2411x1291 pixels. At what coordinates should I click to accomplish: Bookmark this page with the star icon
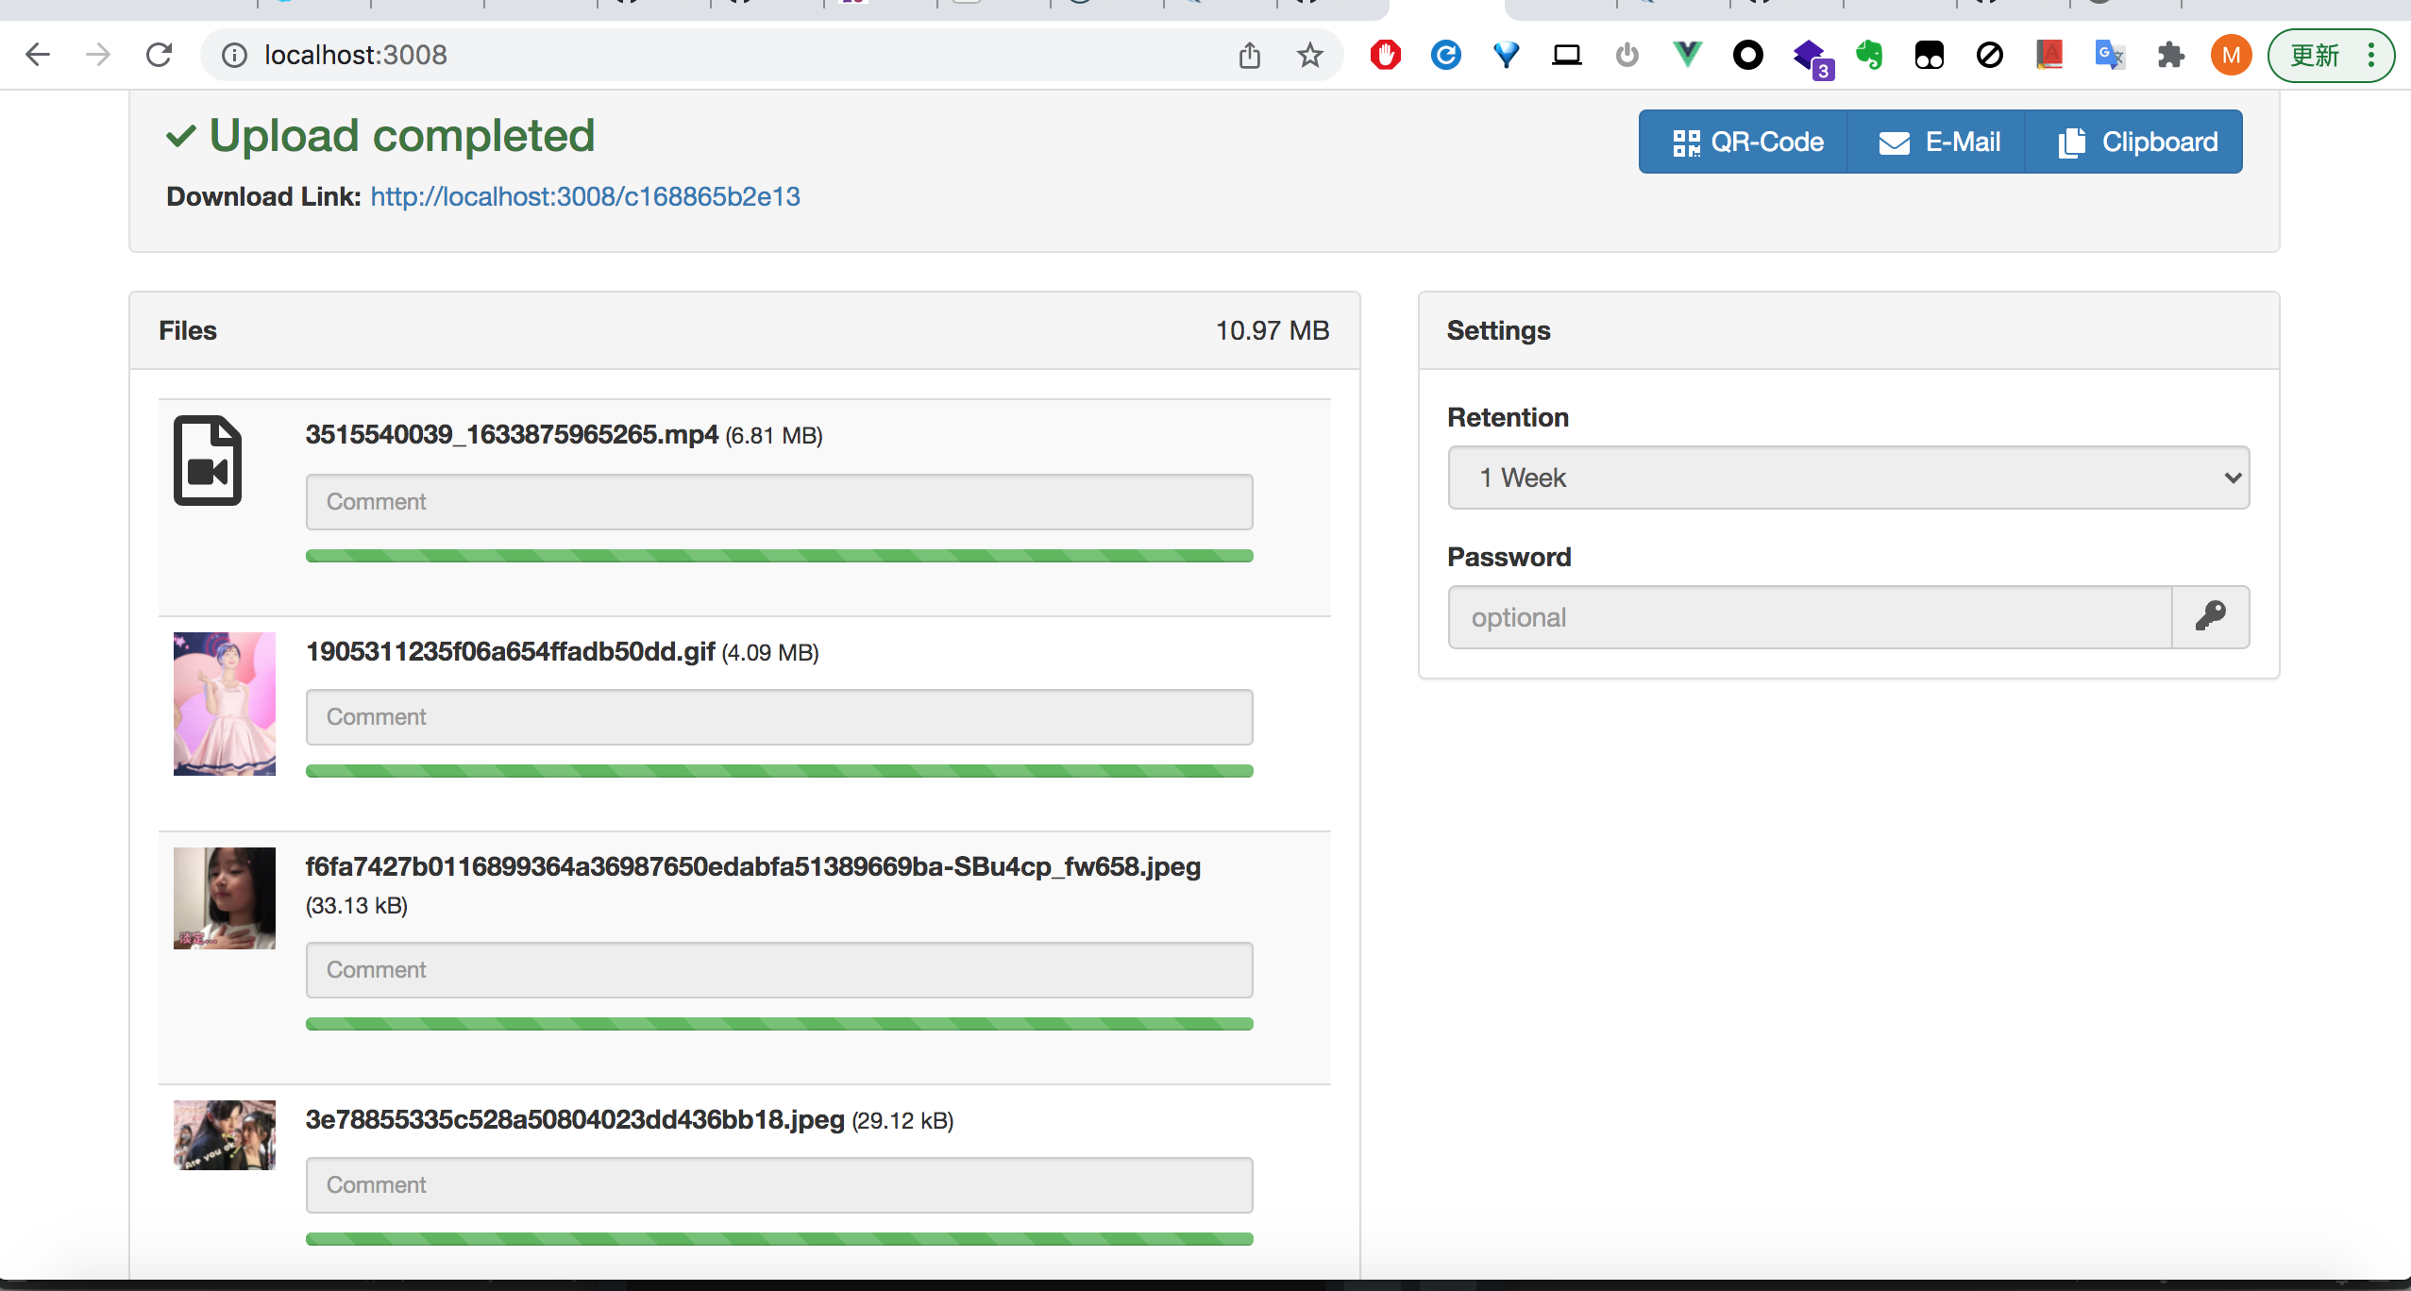[x=1309, y=55]
